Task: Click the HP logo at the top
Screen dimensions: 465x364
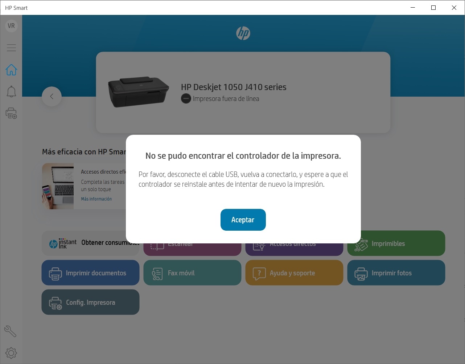Action: pos(243,33)
